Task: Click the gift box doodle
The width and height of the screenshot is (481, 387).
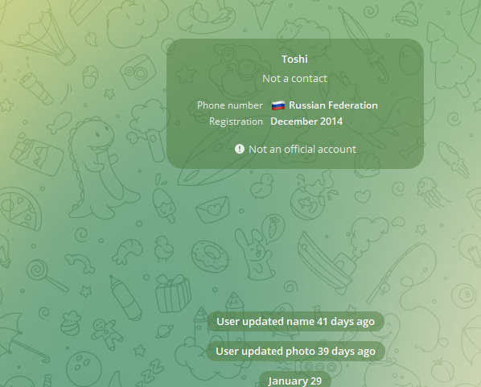Action: click(x=173, y=293)
